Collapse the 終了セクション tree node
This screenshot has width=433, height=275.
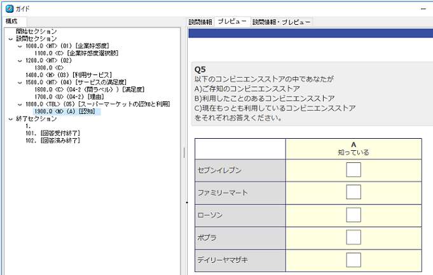(x=11, y=119)
